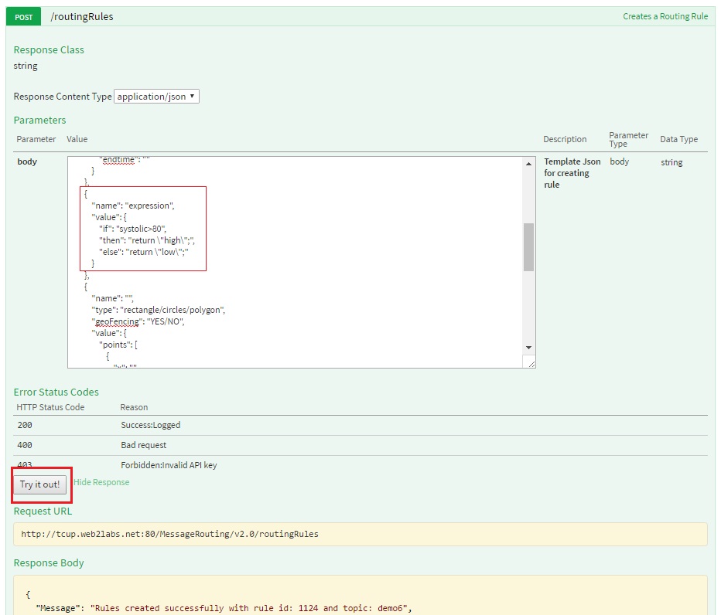Click the Response Body heading
The width and height of the screenshot is (721, 615).
(49, 562)
